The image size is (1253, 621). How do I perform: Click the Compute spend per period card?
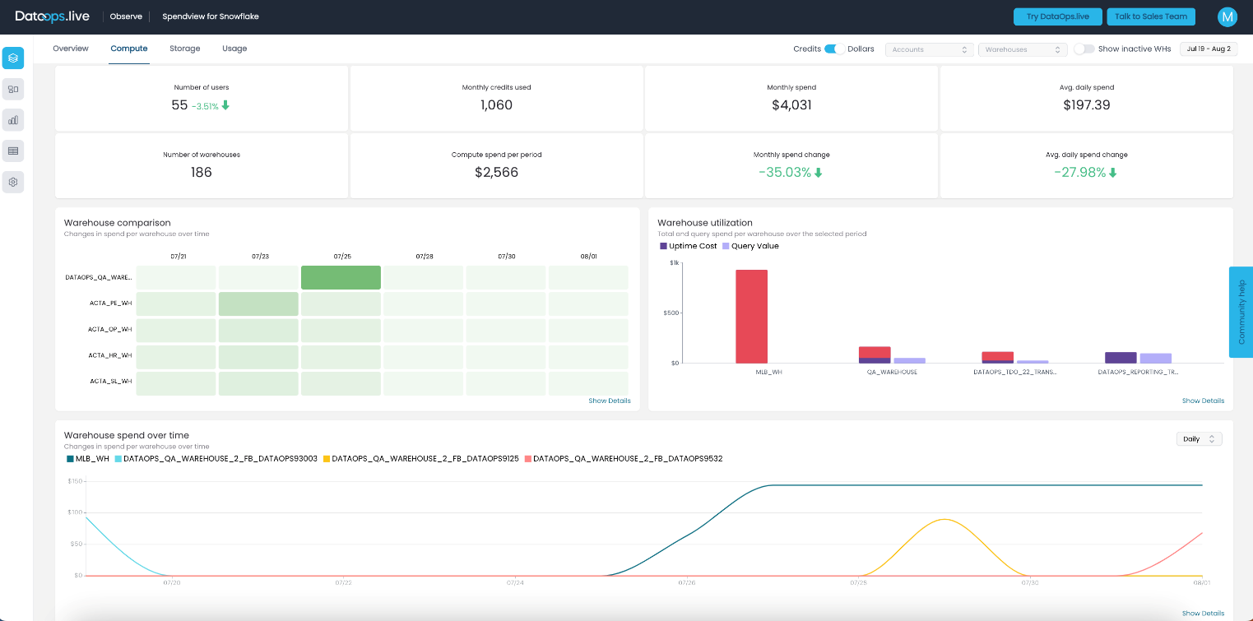tap(496, 165)
